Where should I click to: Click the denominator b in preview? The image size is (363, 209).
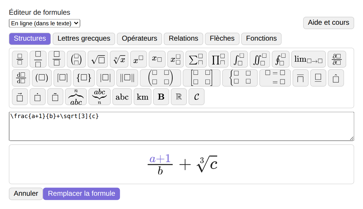pyautogui.click(x=160, y=170)
